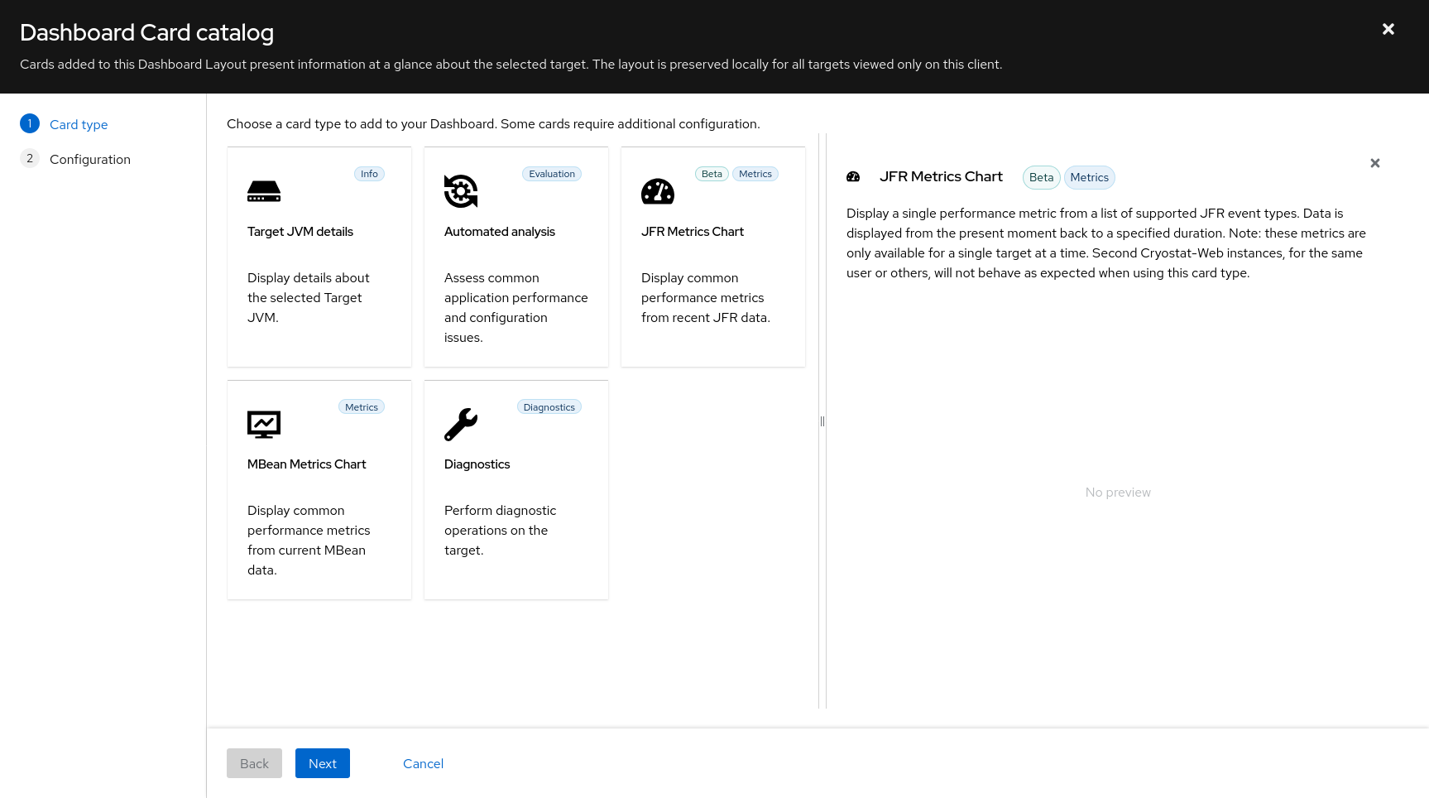
Task: Click the Metrics label on MBean card
Action: (362, 407)
